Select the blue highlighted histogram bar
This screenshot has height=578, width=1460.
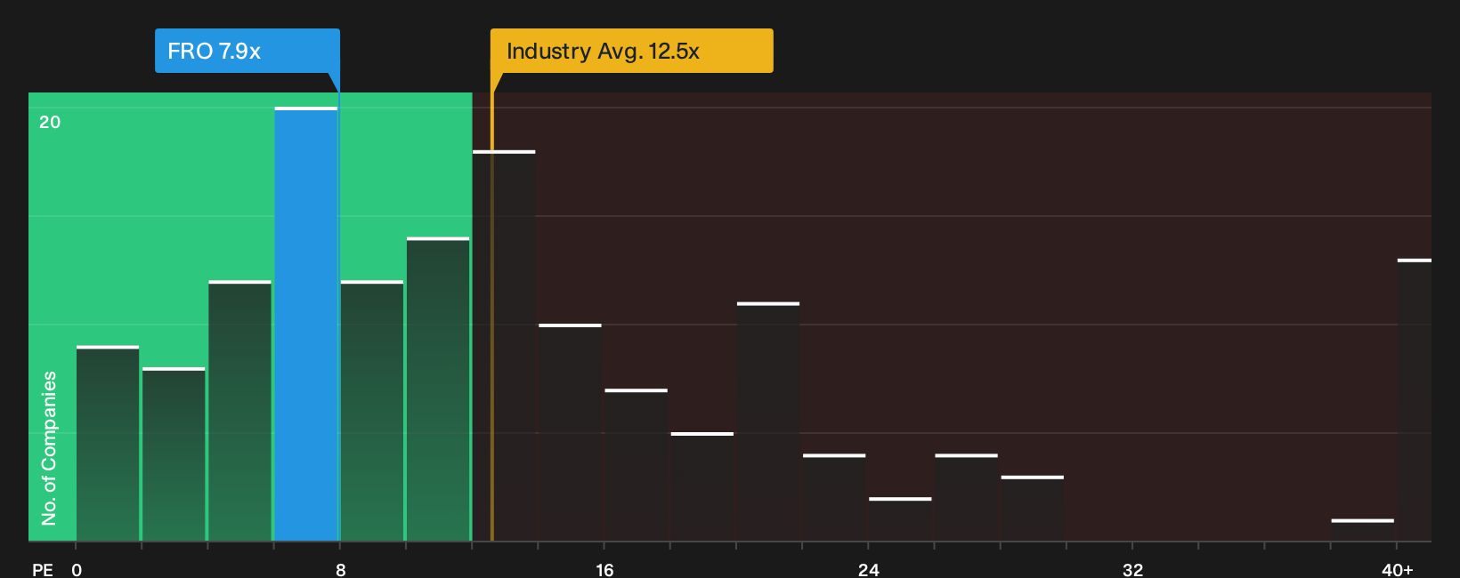306,324
